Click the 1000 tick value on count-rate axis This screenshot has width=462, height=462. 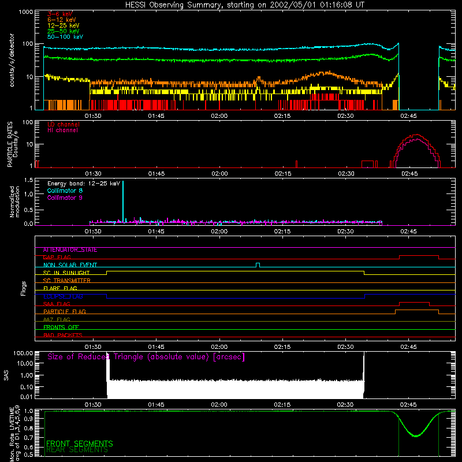(x=25, y=12)
